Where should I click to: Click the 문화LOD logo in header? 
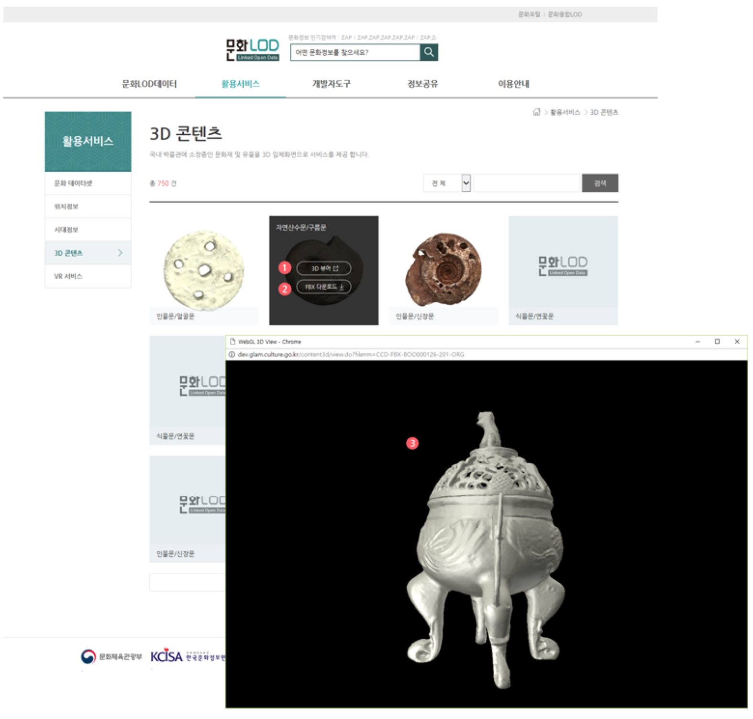tap(252, 49)
